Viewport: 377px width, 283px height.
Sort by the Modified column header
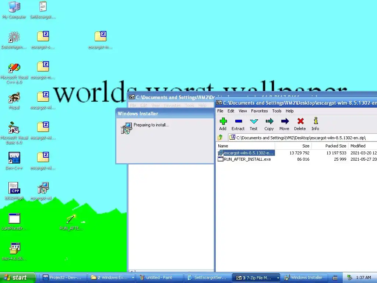click(x=363, y=146)
